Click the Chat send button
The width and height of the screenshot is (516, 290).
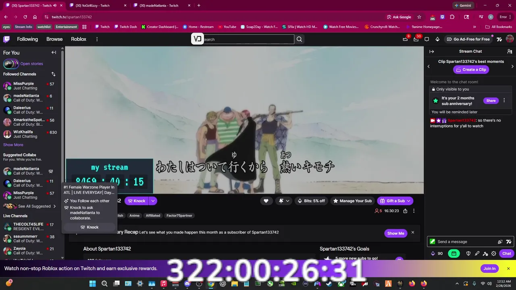(x=506, y=253)
